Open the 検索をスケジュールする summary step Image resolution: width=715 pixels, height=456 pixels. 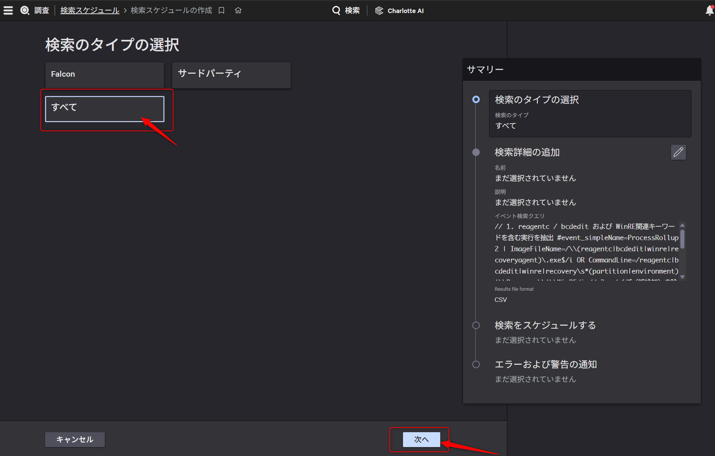coord(545,325)
